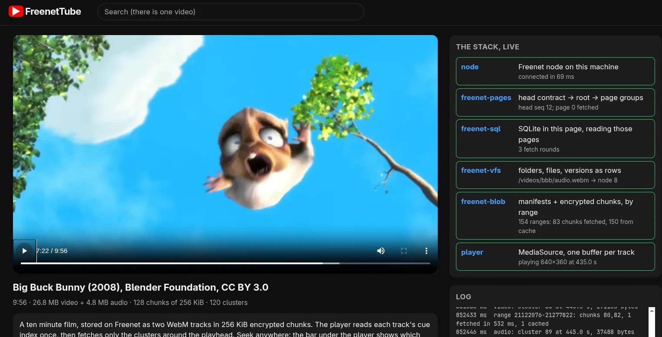Select the blue "node" stack label
Image resolution: width=662 pixels, height=337 pixels.
tap(470, 67)
